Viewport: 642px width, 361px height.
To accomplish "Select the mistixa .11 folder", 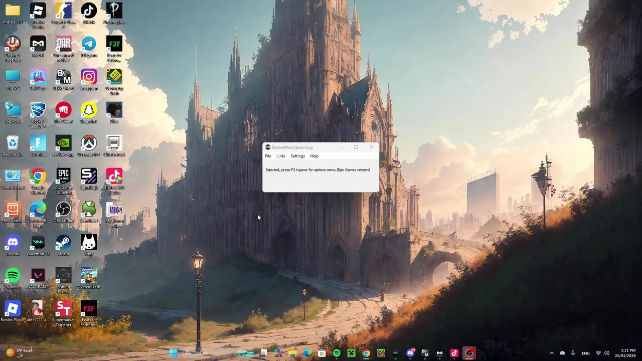I will (13, 14).
